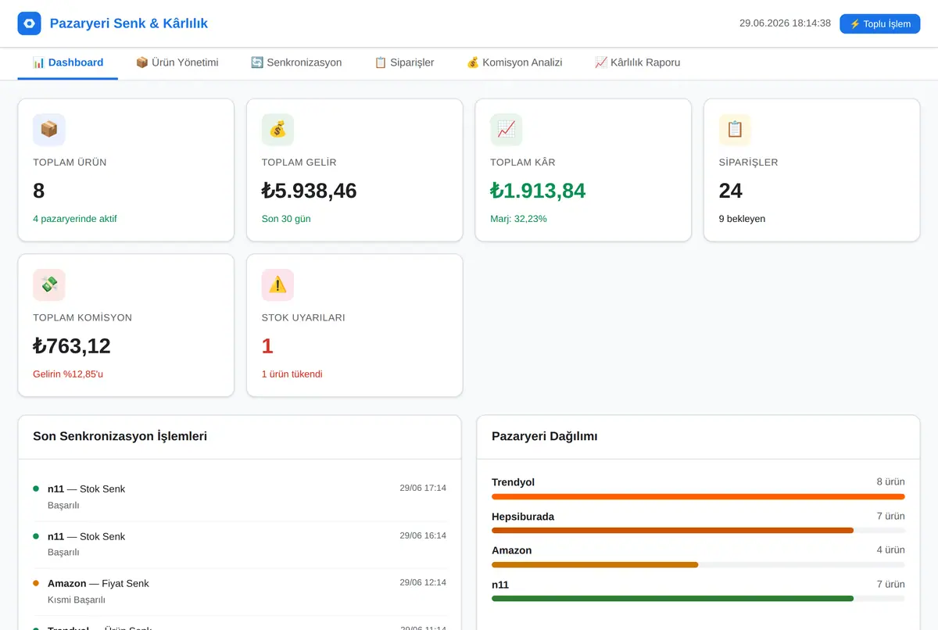View the Kârlılık Raporu tab
The width and height of the screenshot is (938, 630).
[x=637, y=63]
